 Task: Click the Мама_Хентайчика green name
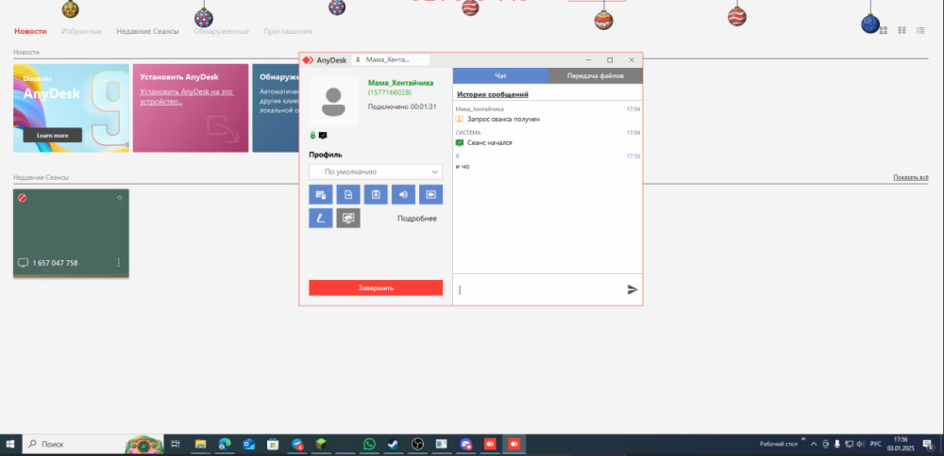click(400, 83)
